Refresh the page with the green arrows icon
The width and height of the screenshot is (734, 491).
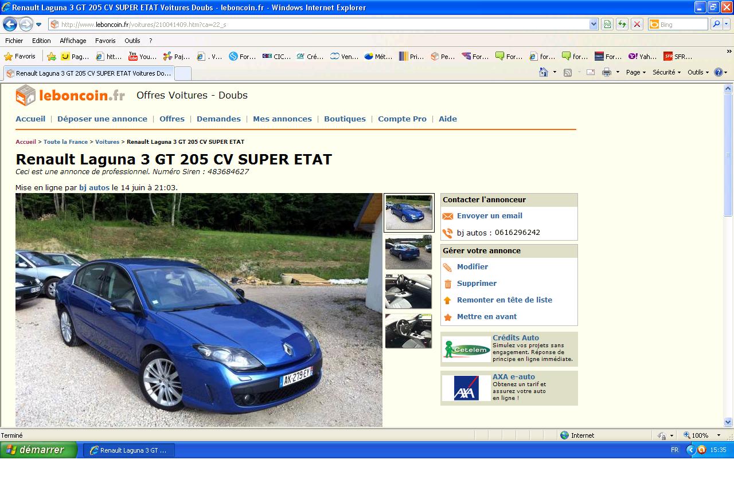pos(622,25)
